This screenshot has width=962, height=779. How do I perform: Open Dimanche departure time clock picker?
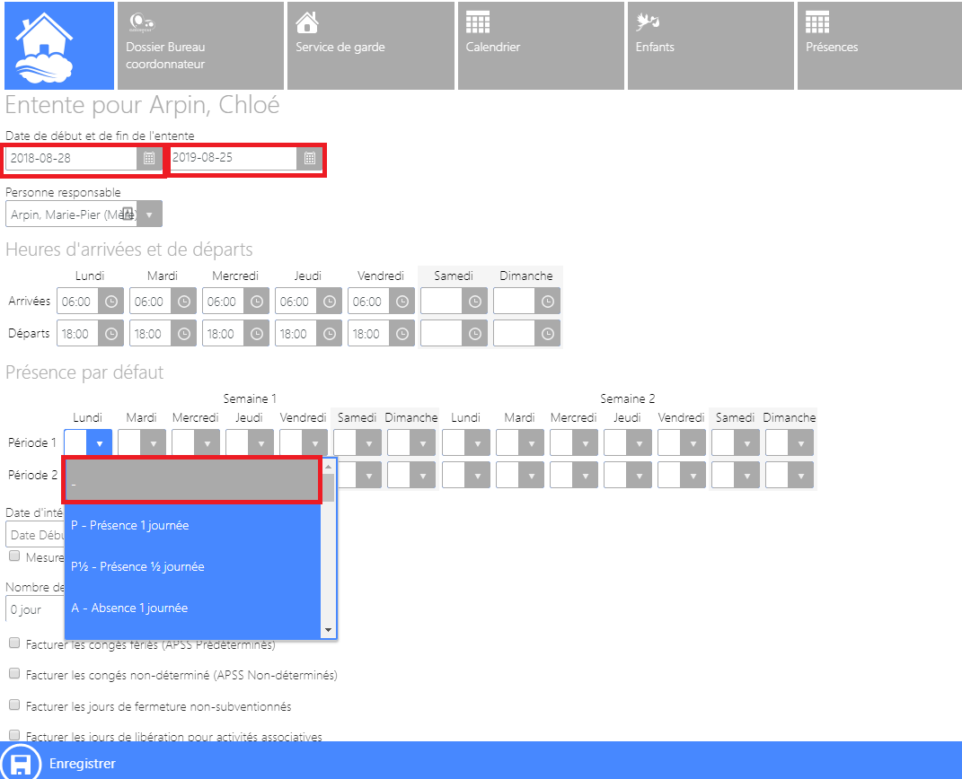tap(548, 334)
